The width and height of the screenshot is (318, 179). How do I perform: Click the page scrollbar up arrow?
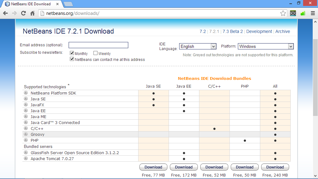(315, 22)
